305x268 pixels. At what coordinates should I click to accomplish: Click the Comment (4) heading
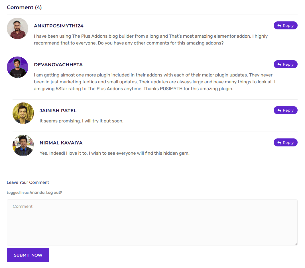tap(24, 7)
